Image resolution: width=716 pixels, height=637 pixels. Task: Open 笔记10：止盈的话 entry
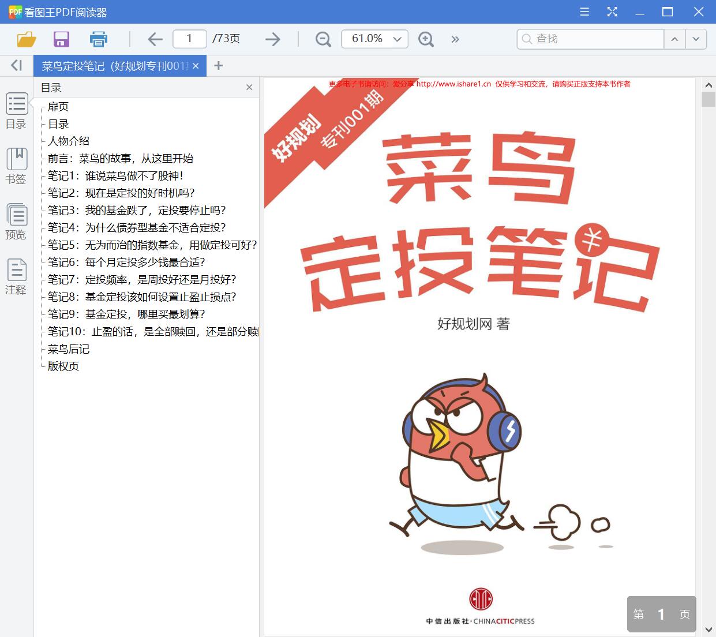point(153,332)
